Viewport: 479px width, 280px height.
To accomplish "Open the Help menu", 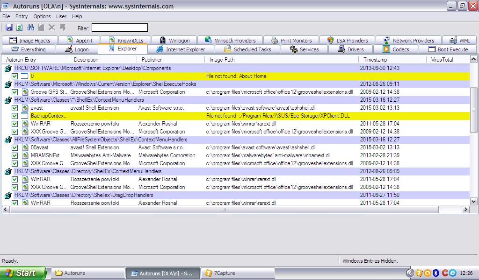I will point(77,16).
